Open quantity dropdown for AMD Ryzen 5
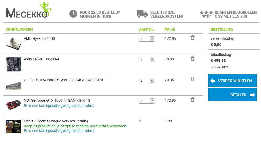261x142 pixels. click(147, 39)
